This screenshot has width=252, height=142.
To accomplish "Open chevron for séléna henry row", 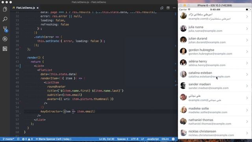I will tap(247, 63).
